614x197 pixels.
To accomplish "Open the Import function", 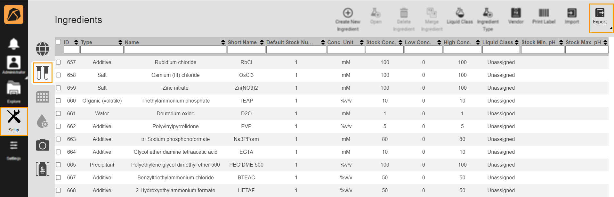I will pyautogui.click(x=571, y=16).
